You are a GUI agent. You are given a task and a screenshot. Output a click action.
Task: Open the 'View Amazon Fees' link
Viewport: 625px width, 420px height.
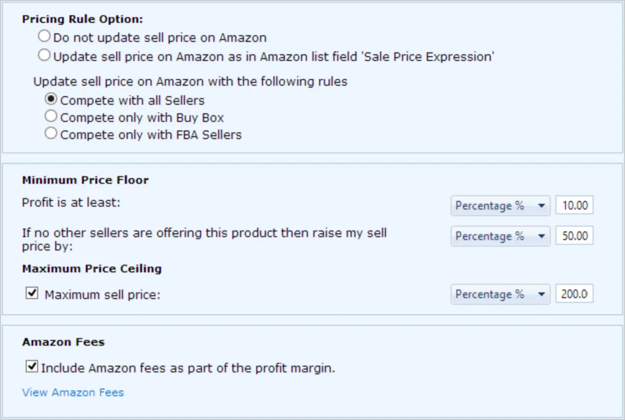click(x=73, y=392)
